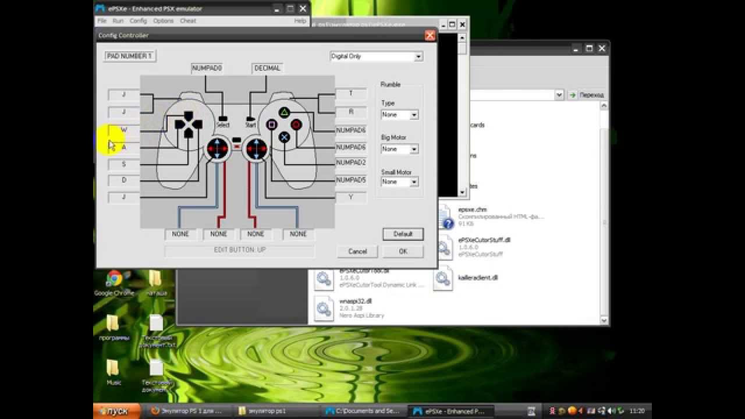Click the green go arrow beside Переход
Image resolution: width=745 pixels, height=419 pixels.
[573, 95]
